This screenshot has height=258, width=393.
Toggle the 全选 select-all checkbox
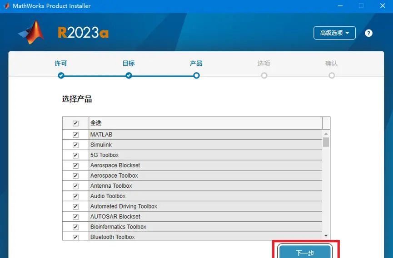point(75,123)
